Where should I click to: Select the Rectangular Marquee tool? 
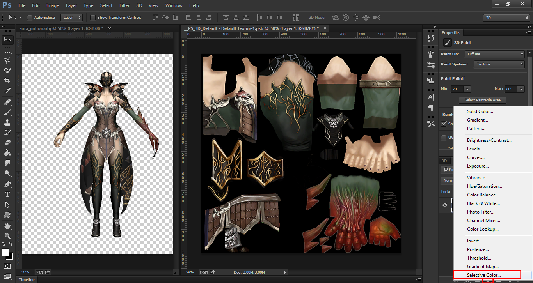7,50
